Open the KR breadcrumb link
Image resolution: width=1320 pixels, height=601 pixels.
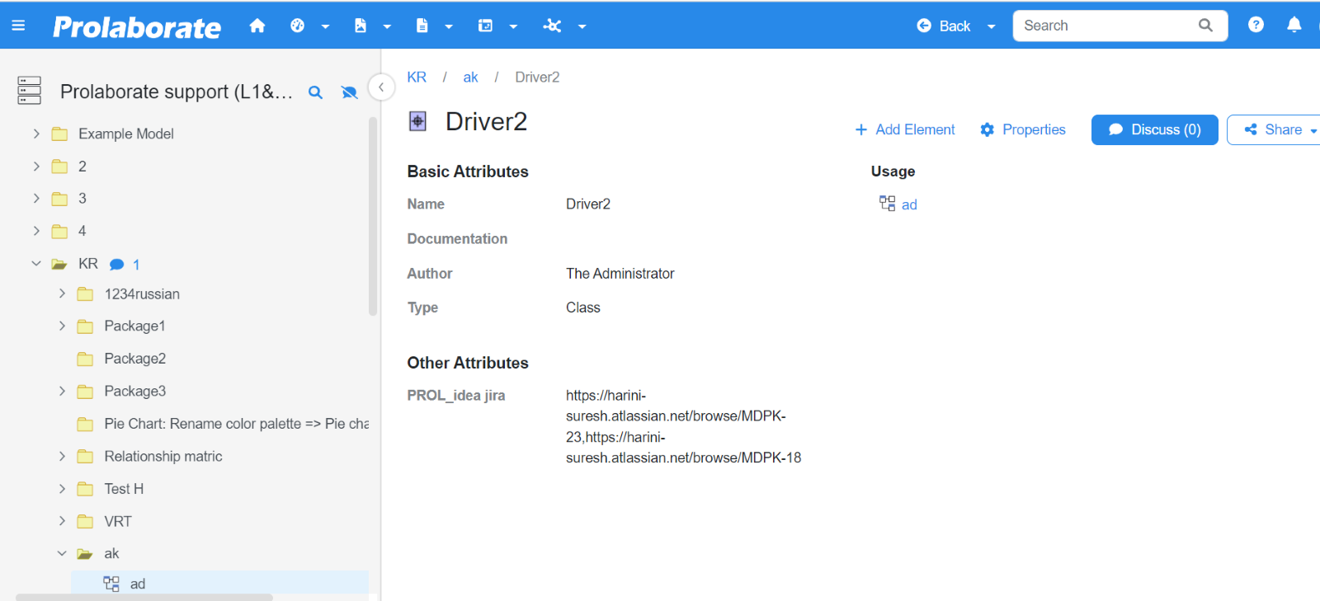tap(417, 77)
